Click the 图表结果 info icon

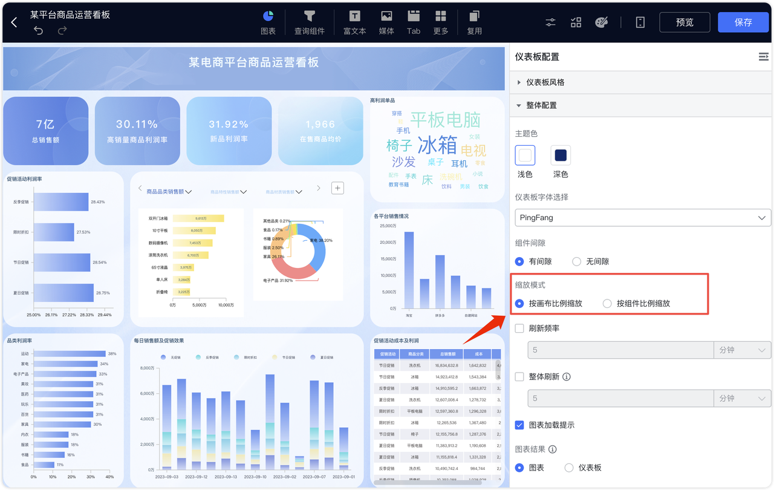click(x=552, y=449)
